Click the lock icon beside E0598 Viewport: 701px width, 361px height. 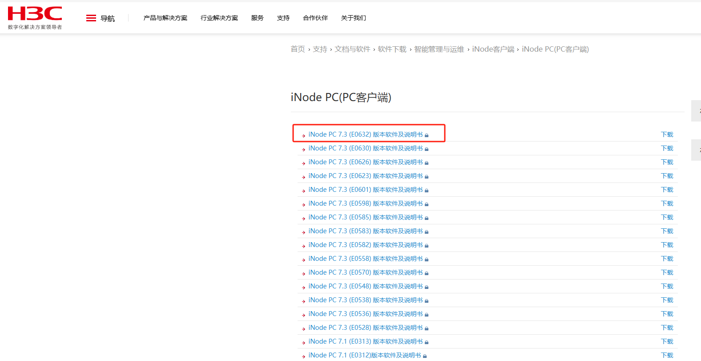tap(427, 204)
